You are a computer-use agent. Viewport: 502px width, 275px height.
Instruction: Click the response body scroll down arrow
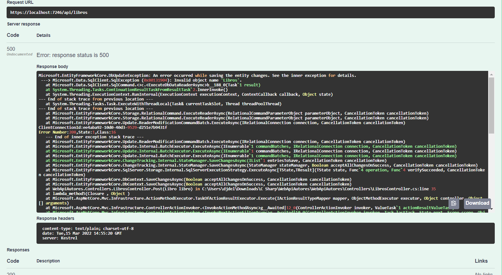pyautogui.click(x=491, y=209)
